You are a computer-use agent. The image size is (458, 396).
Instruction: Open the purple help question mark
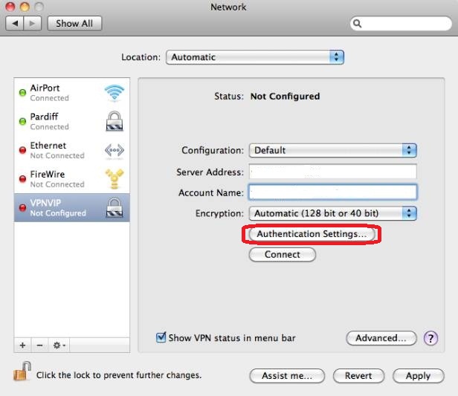[x=430, y=338]
